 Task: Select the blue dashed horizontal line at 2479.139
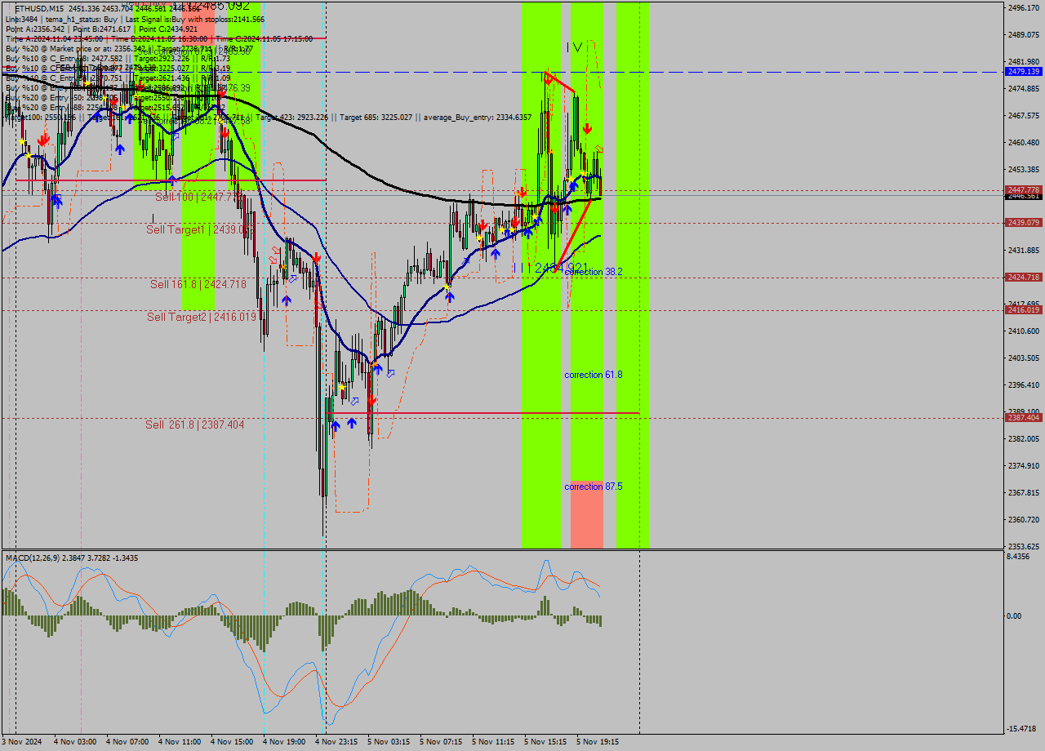[x=501, y=72]
